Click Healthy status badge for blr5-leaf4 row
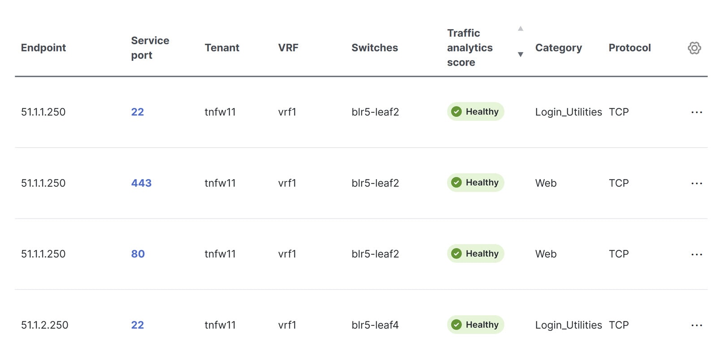Screen dimensions: 713x346 [475, 325]
